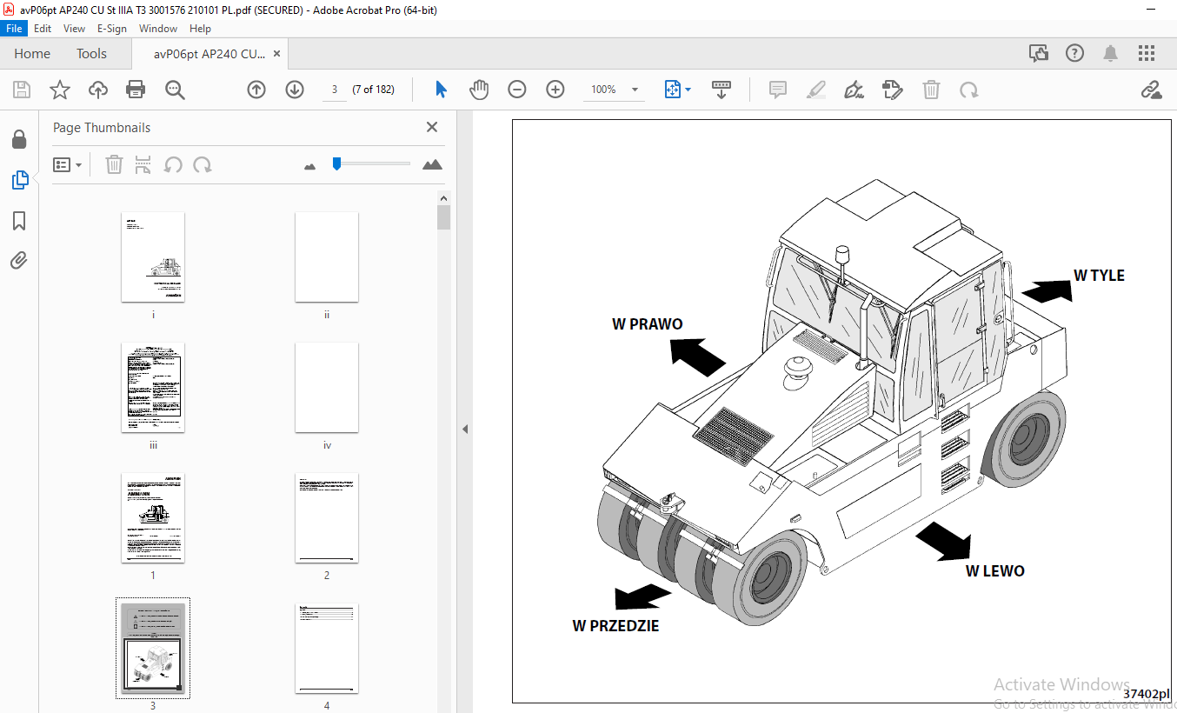Switch to the Home tab
The image size is (1177, 713).
tap(32, 53)
